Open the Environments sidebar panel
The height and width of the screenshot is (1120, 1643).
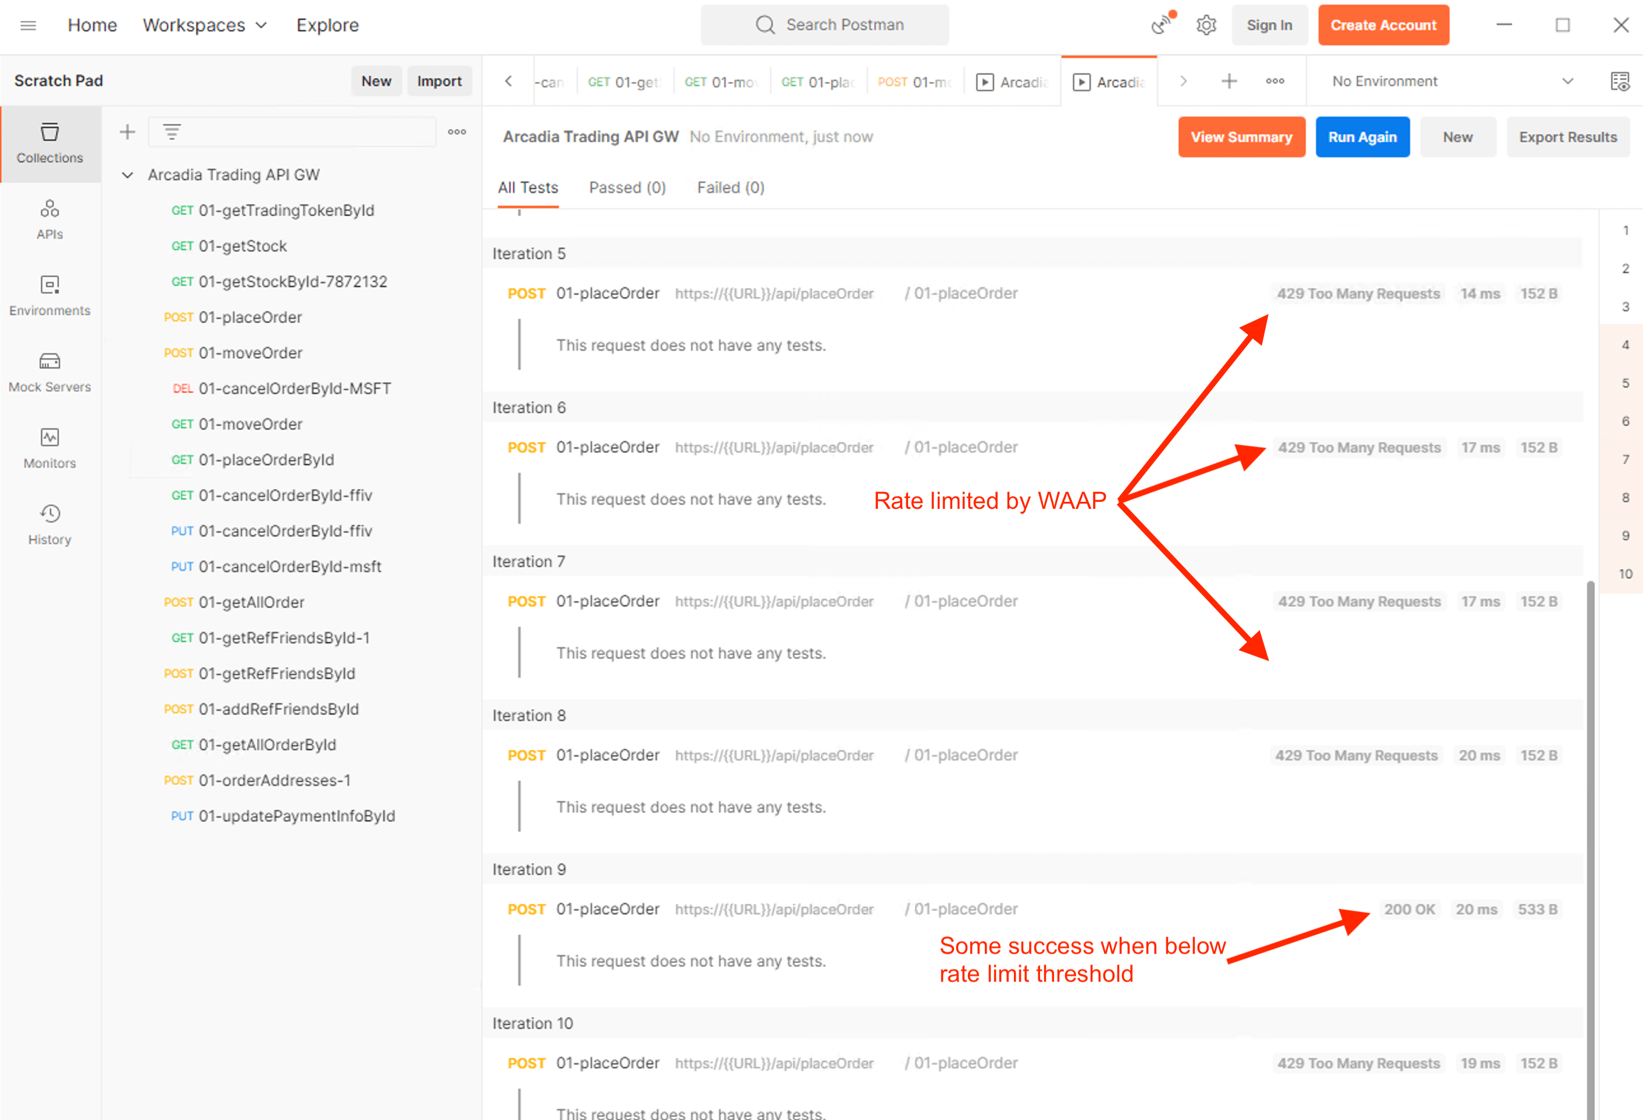coord(49,295)
